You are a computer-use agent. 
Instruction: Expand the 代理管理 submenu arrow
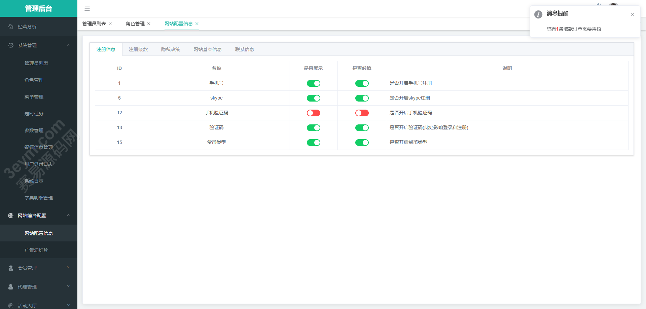coord(69,286)
